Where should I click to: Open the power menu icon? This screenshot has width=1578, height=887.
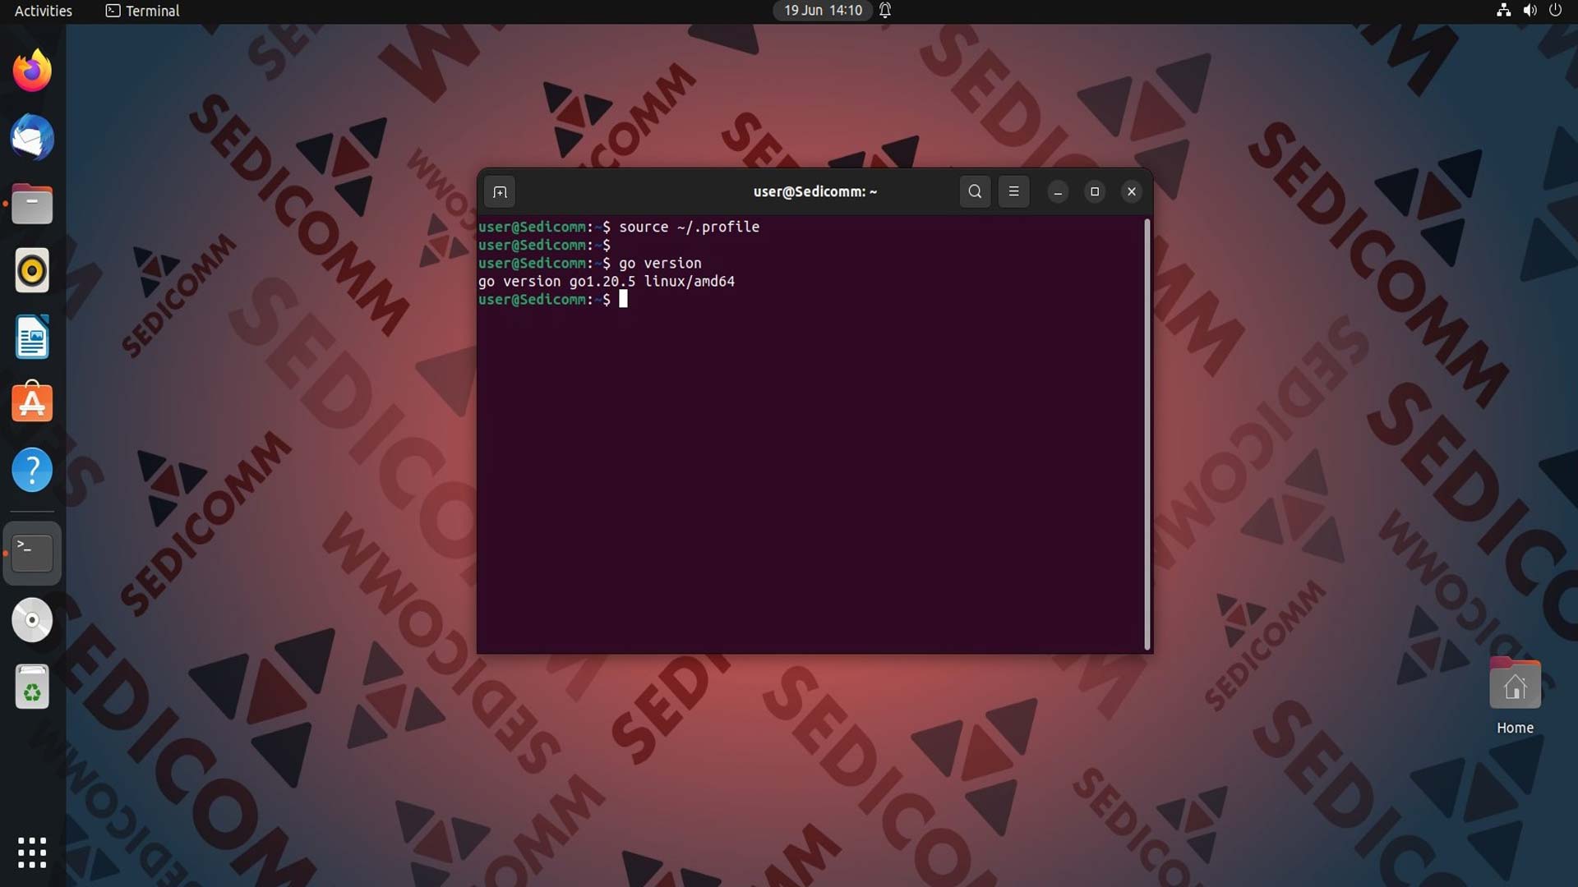pyautogui.click(x=1555, y=11)
